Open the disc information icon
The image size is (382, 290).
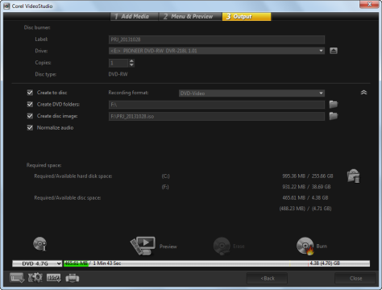tap(39, 244)
